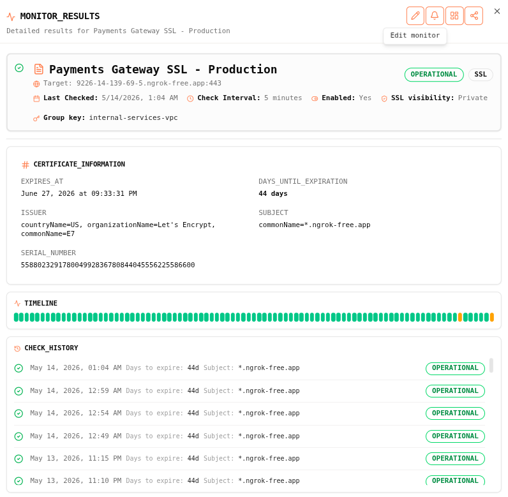Click the expiry date June 27, 2026 text
The width and height of the screenshot is (508, 497).
point(78,193)
